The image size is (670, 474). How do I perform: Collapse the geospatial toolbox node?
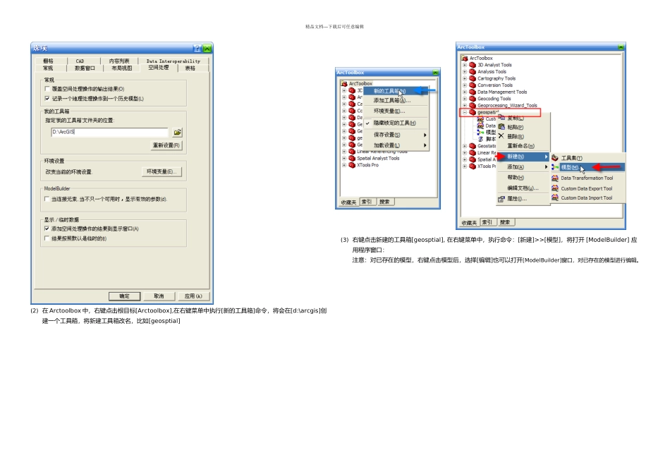coord(465,112)
